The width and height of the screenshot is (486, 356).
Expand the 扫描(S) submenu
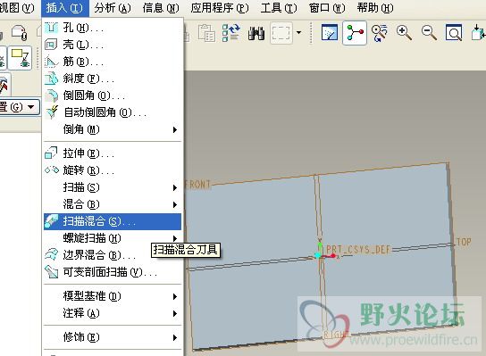pyautogui.click(x=113, y=187)
